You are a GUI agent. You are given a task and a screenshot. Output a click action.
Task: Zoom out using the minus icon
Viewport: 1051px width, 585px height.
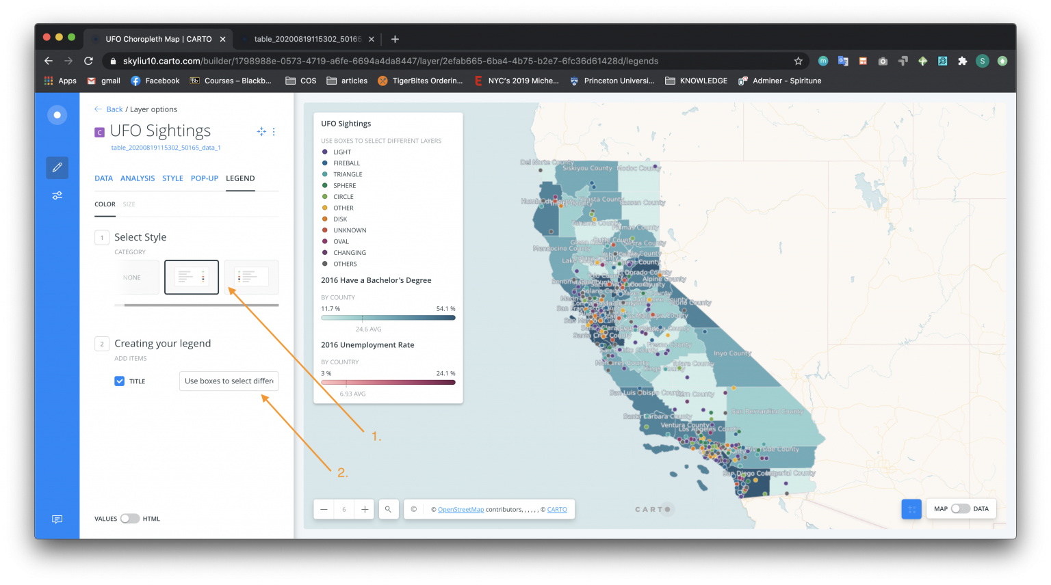pyautogui.click(x=323, y=508)
